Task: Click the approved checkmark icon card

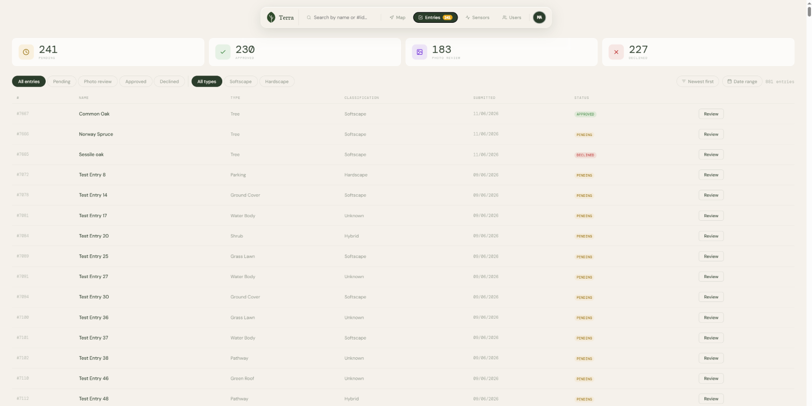Action: 223,52
